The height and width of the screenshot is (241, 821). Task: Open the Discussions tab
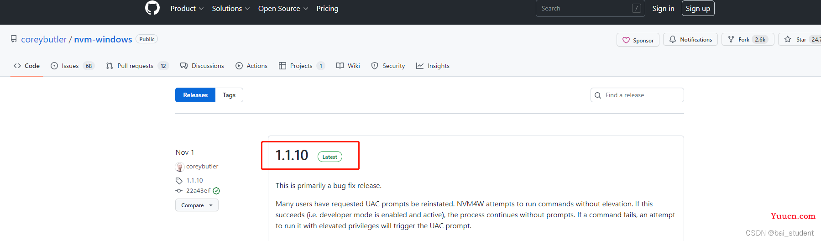click(202, 66)
